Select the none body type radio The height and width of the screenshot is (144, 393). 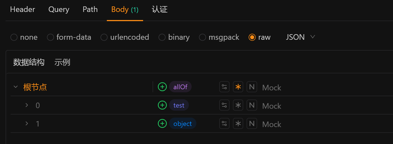click(14, 37)
